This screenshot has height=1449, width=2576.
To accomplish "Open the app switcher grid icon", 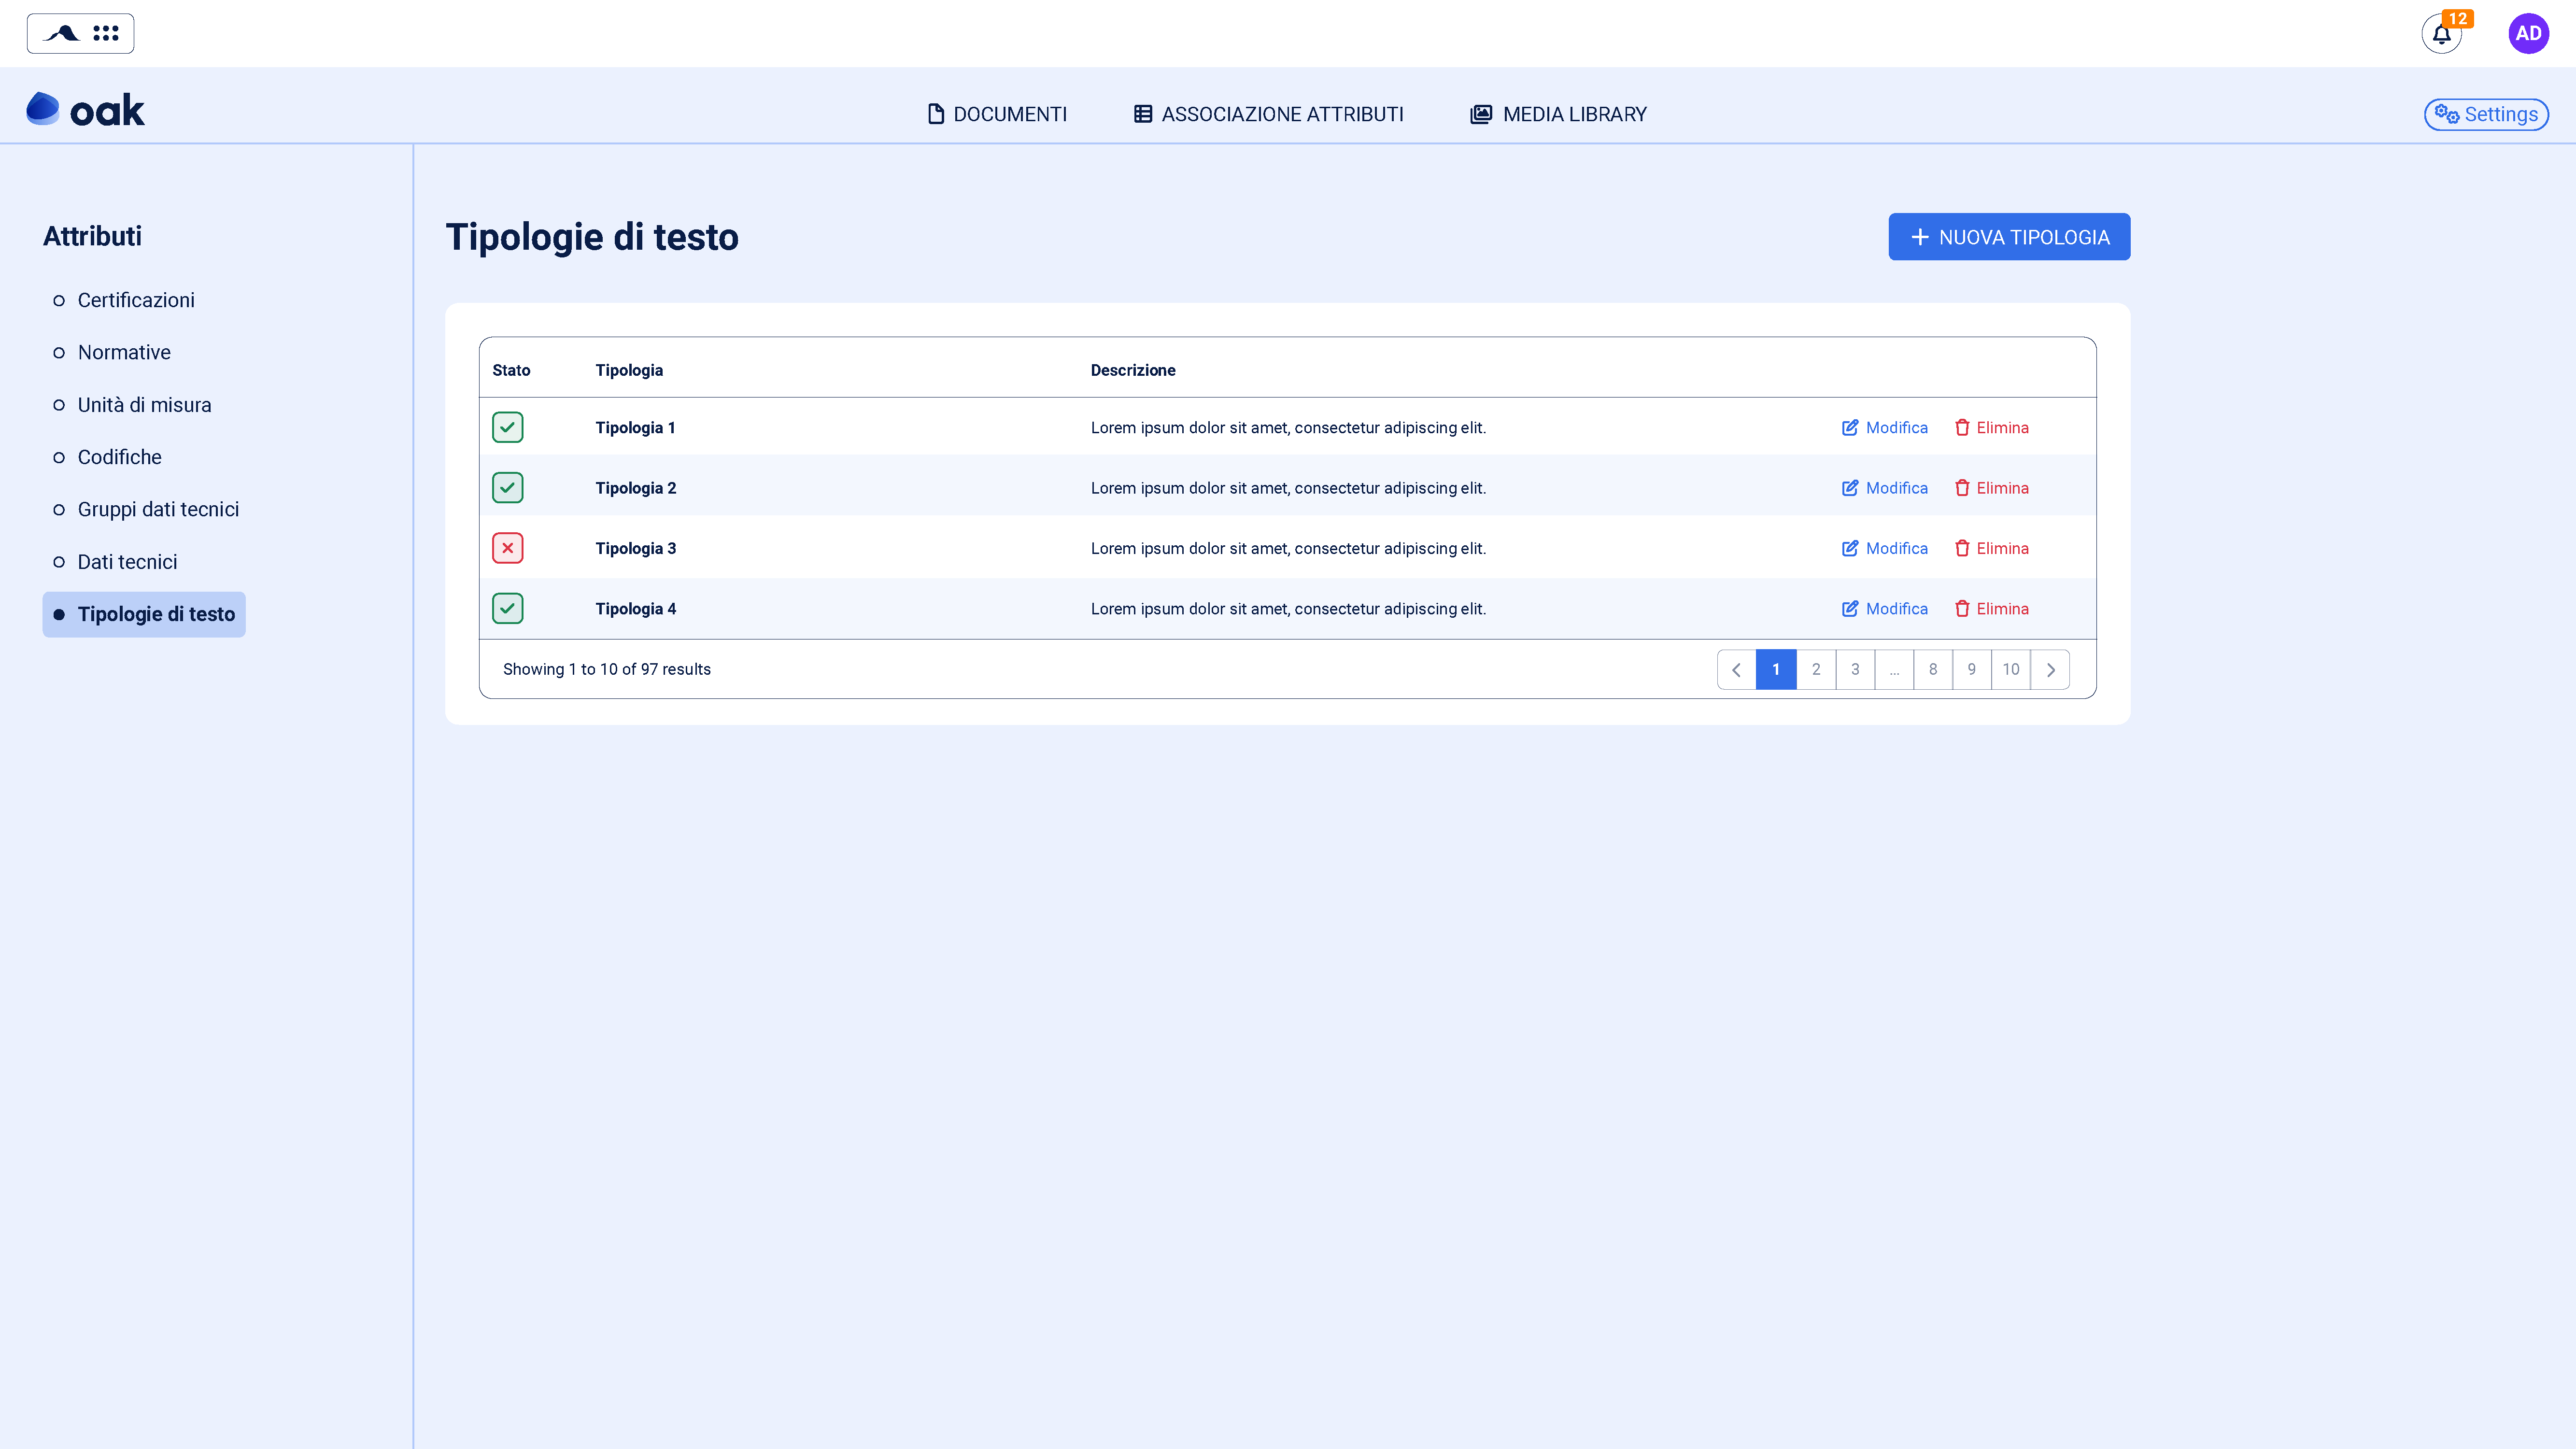I will click(105, 33).
